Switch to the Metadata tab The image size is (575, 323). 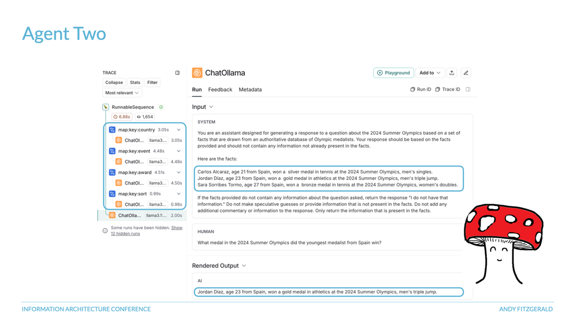tap(250, 89)
